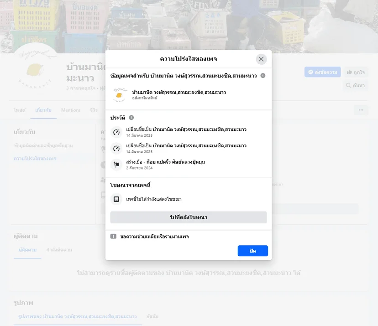Open the three-dots more options menu

[x=361, y=110]
